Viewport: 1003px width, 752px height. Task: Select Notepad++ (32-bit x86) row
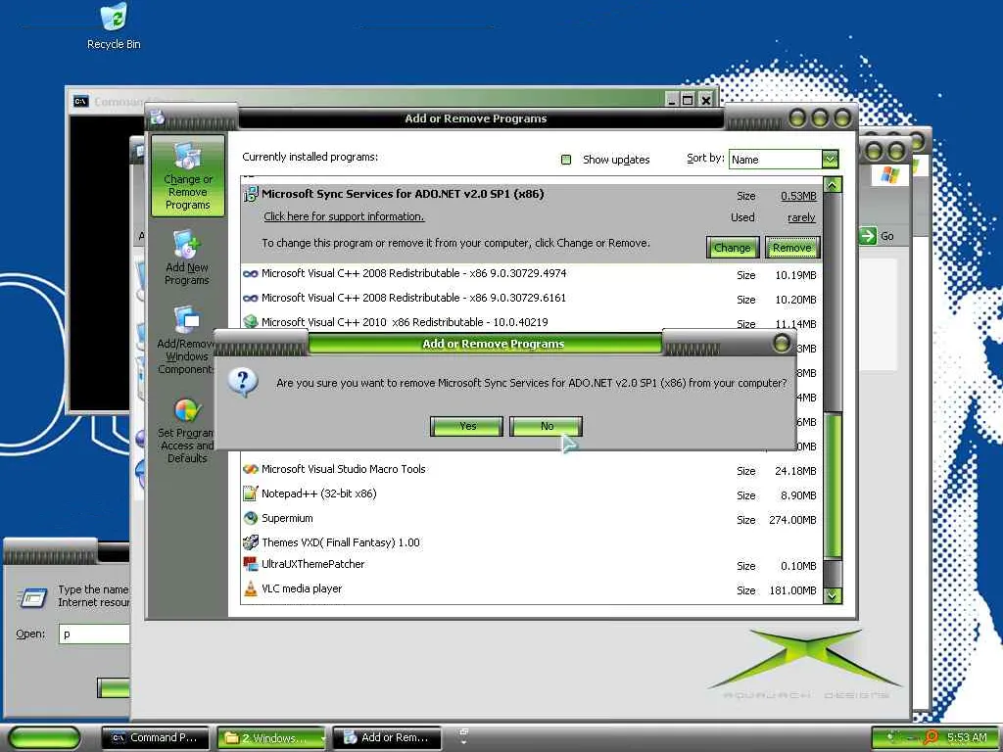pos(531,493)
